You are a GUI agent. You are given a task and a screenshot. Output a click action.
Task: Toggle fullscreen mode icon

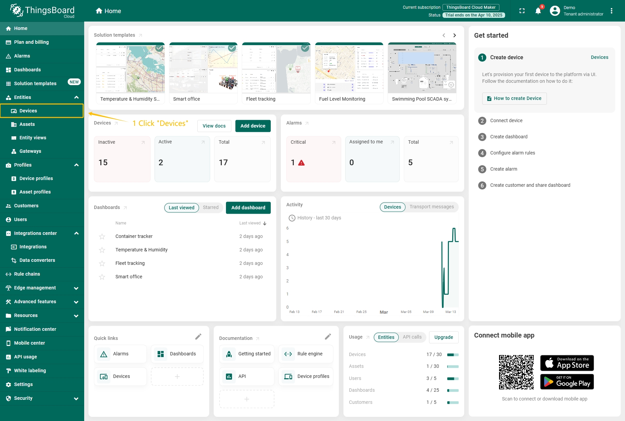point(522,11)
